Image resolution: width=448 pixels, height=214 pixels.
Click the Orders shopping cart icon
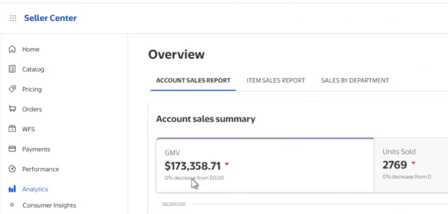coord(13,109)
